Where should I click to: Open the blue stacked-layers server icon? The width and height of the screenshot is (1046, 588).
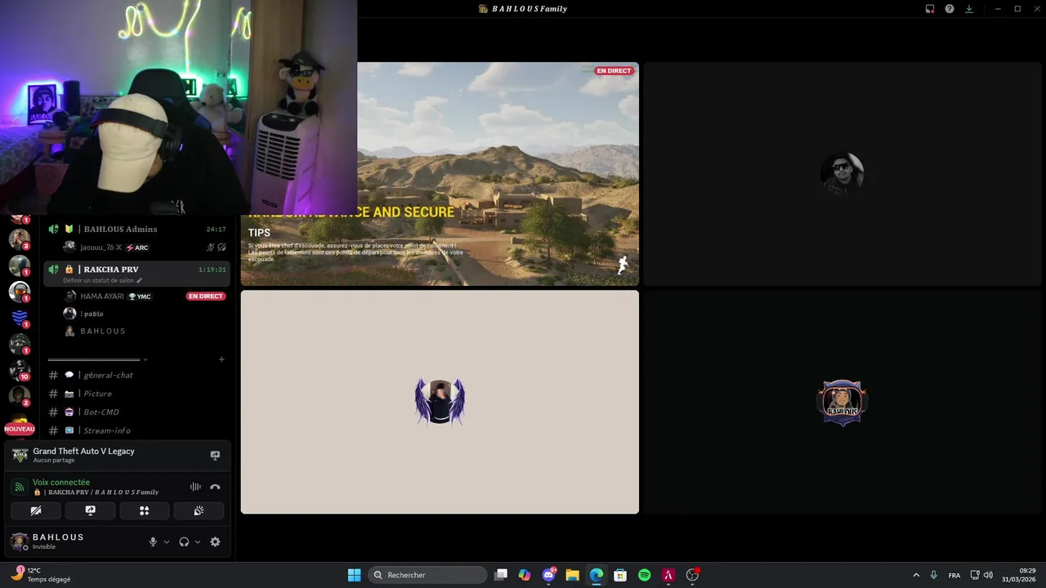tap(20, 318)
